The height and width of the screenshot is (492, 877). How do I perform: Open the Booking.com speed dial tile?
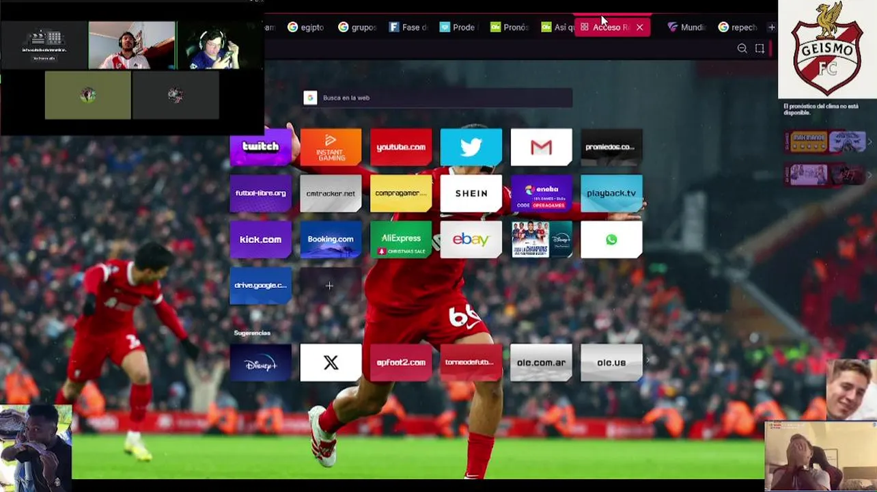click(331, 239)
